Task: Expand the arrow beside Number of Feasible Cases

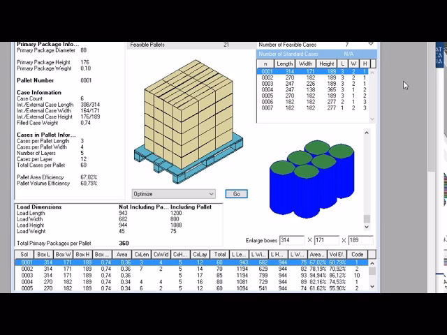Action: pos(371,44)
